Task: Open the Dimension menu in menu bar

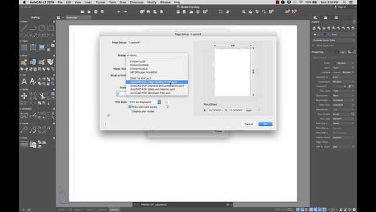Action: [137, 2]
